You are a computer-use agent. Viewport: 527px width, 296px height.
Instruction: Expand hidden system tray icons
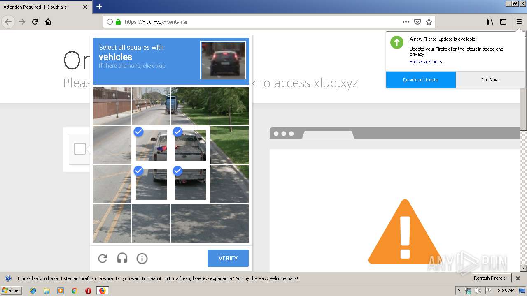[459, 291]
